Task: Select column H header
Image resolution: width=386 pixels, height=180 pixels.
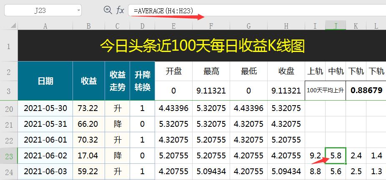Action: pyautogui.click(x=286, y=26)
